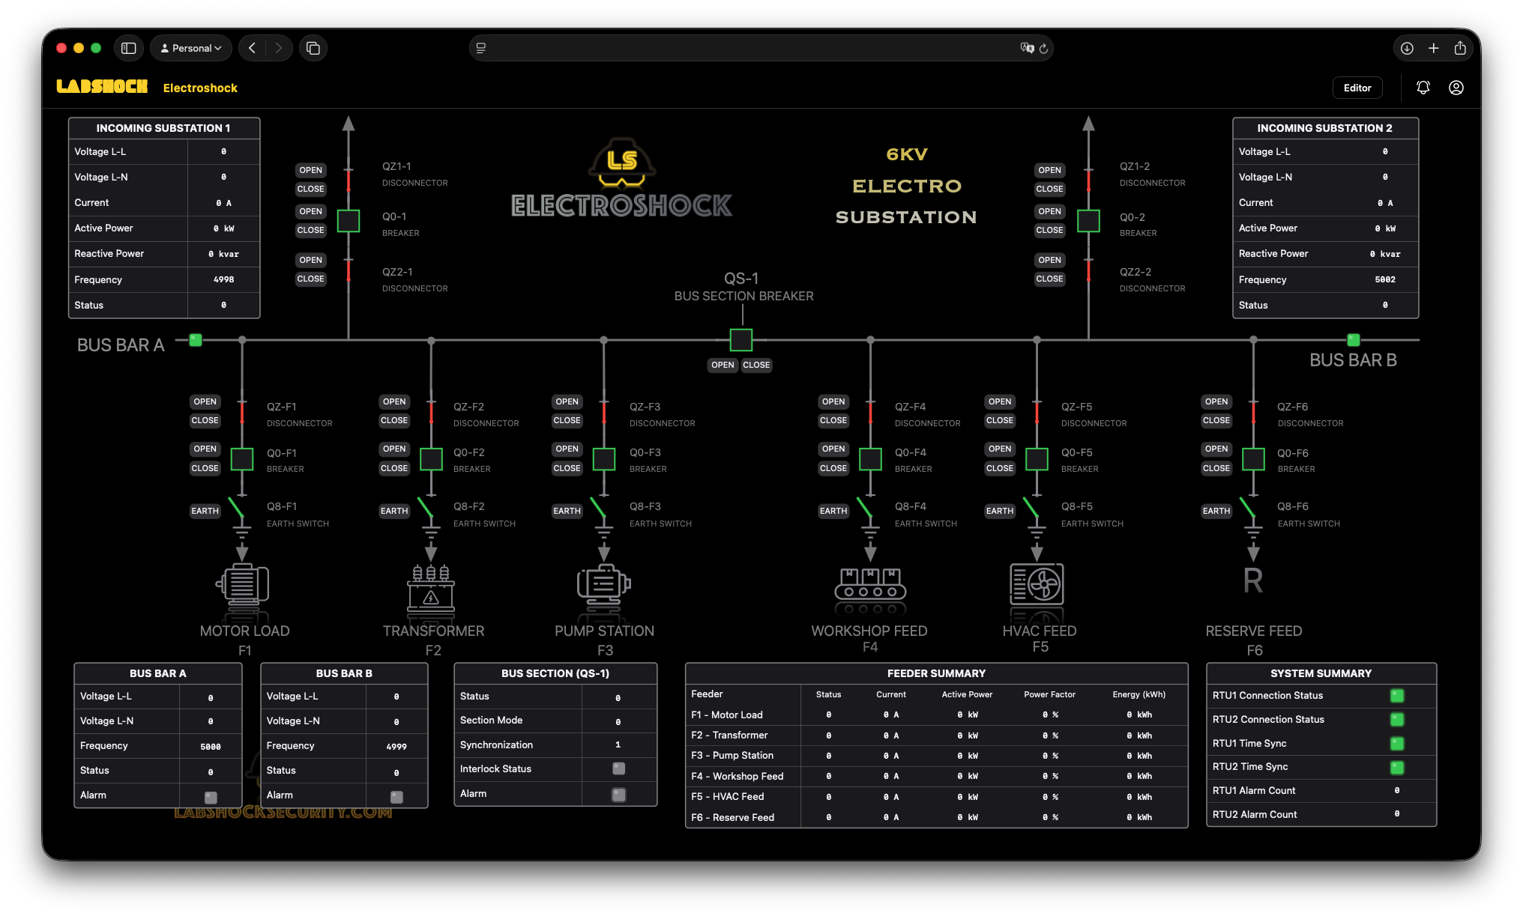This screenshot has height=916, width=1523.
Task: Open the user account profile icon
Action: pyautogui.click(x=1456, y=88)
